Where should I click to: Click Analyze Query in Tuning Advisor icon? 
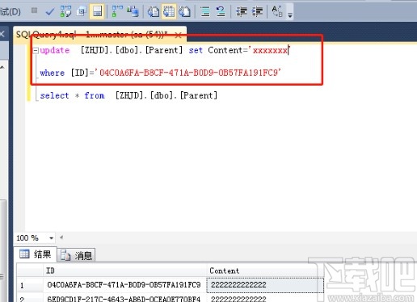[x=81, y=11]
